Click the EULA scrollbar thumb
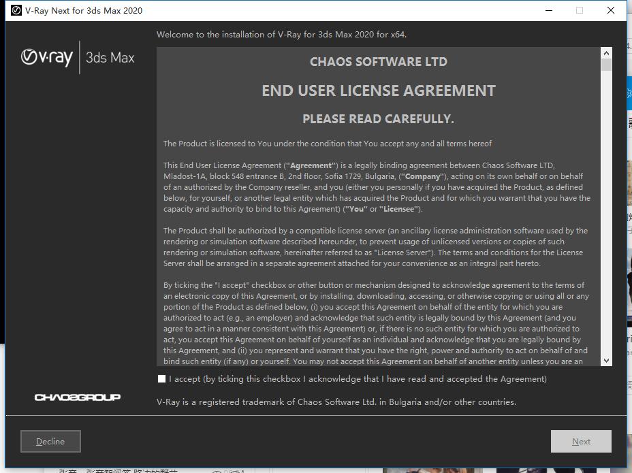632x473 pixels. click(606, 65)
